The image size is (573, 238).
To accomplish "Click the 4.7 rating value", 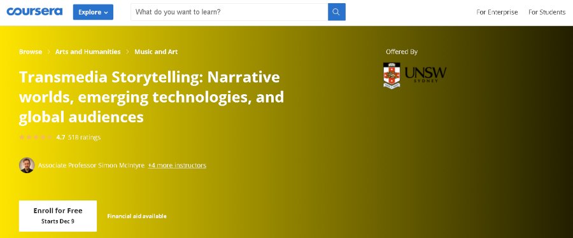I will tap(60, 137).
